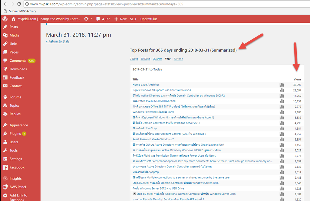Open stats chart icon for hiberfil.sys post
Image resolution: width=310 pixels, height=201 pixels.
[282, 128]
